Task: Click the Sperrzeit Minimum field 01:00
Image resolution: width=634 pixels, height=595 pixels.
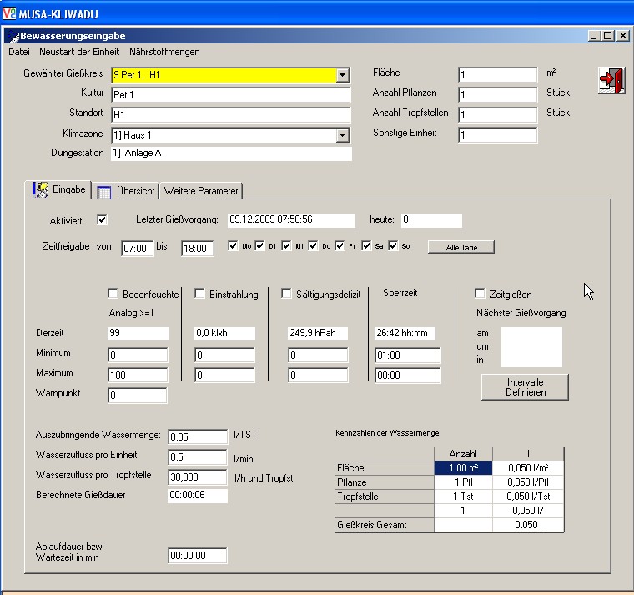Action: coord(408,355)
